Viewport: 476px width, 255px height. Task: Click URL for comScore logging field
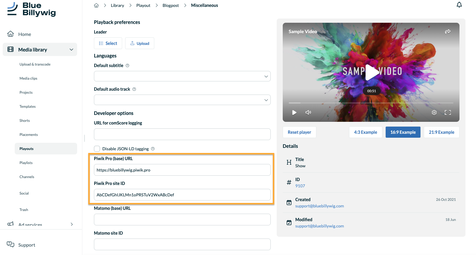182,134
